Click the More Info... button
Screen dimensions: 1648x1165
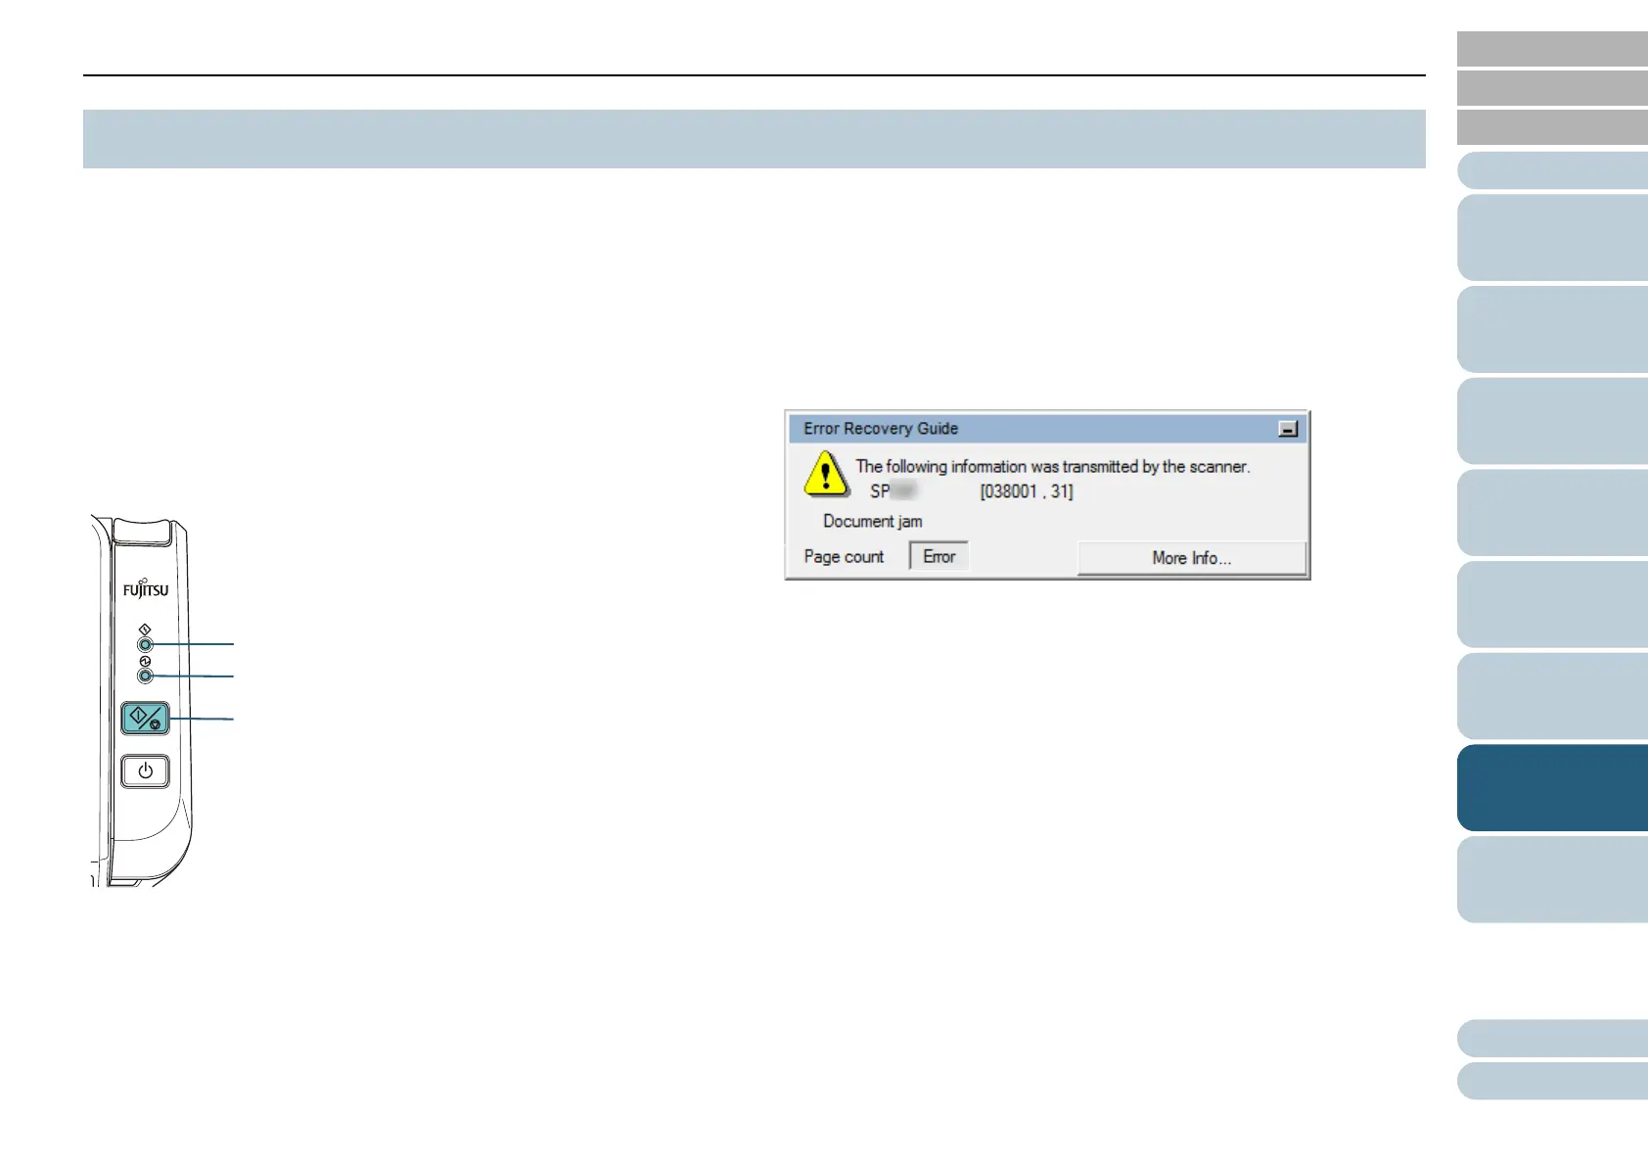[x=1191, y=558]
